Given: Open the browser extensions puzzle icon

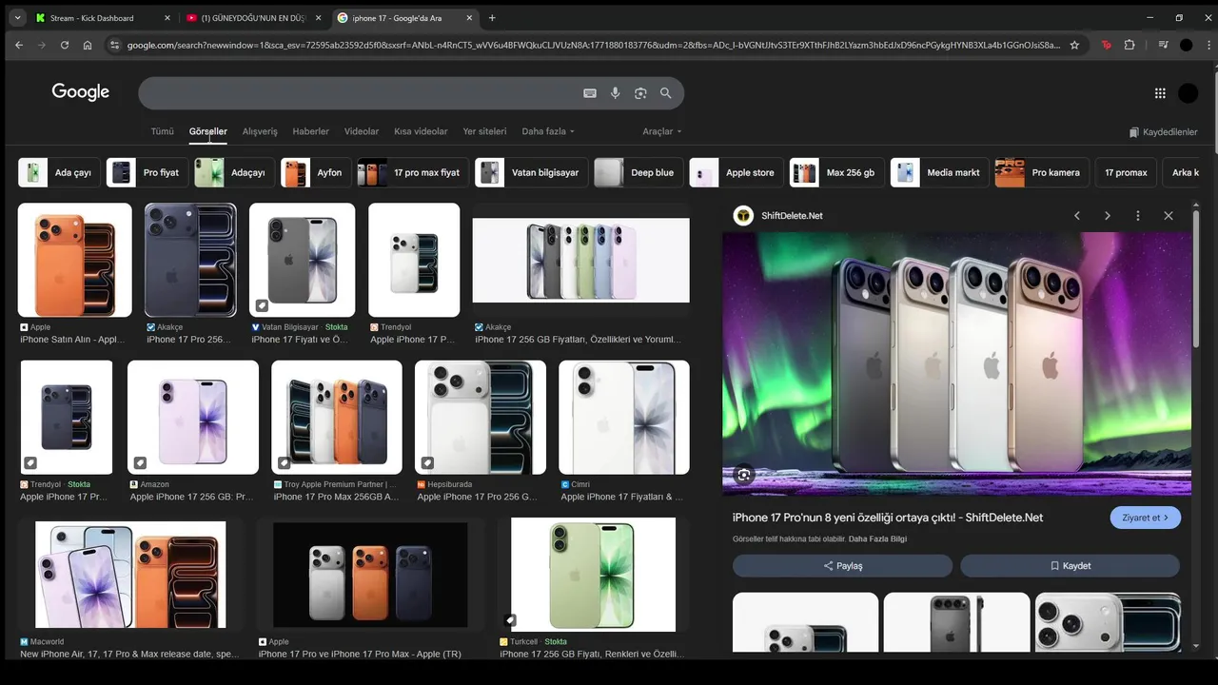Looking at the screenshot, I should pyautogui.click(x=1130, y=45).
